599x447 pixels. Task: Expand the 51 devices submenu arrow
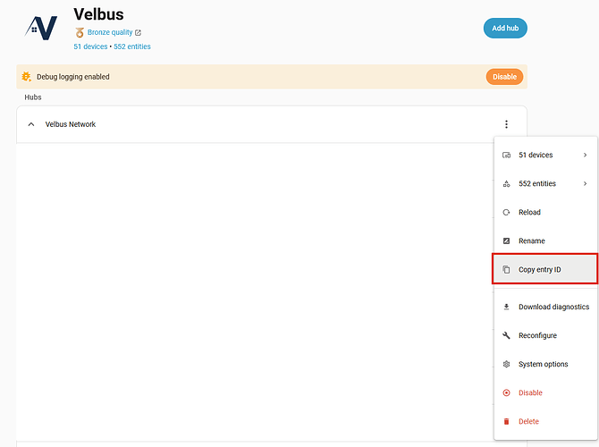point(585,156)
